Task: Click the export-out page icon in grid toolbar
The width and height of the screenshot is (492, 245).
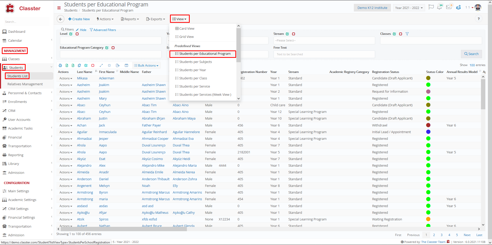Action: pos(118,65)
